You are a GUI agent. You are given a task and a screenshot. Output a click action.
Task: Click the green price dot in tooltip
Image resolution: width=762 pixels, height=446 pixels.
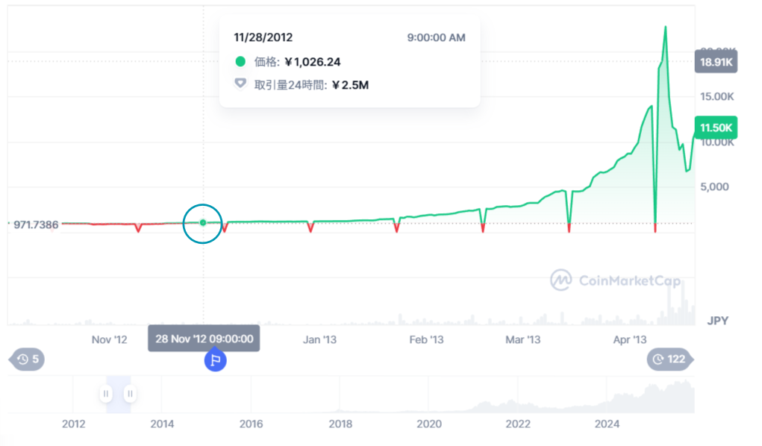point(240,62)
